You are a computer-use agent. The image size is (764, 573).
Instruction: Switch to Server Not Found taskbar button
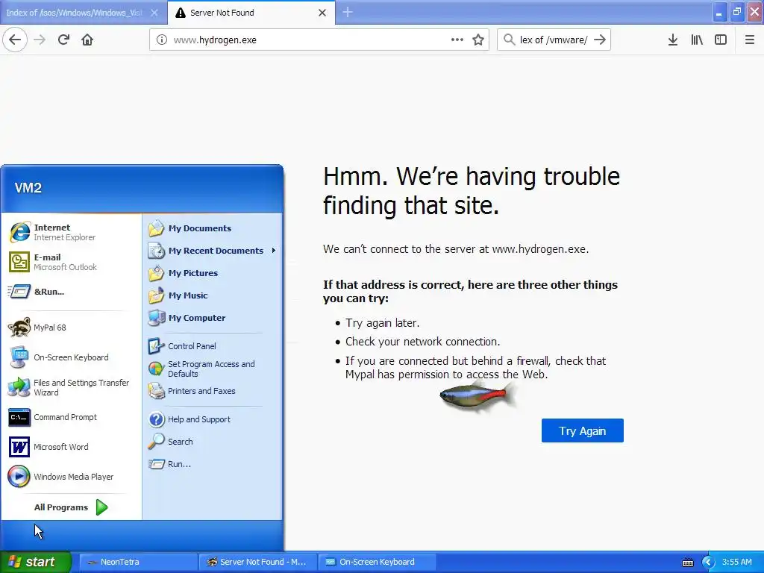point(257,562)
